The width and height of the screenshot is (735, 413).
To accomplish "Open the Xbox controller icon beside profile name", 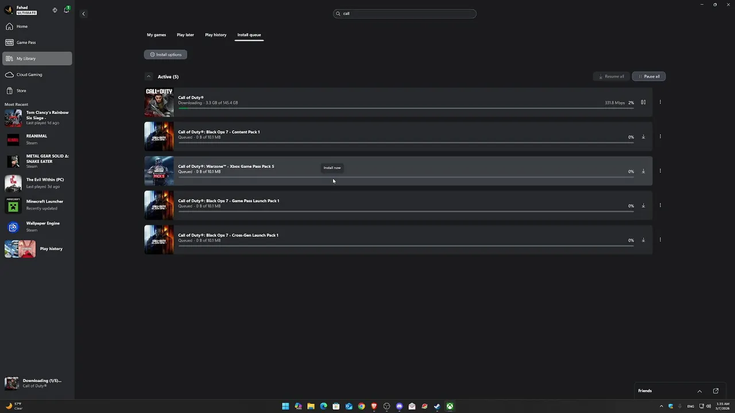I will pos(55,10).
